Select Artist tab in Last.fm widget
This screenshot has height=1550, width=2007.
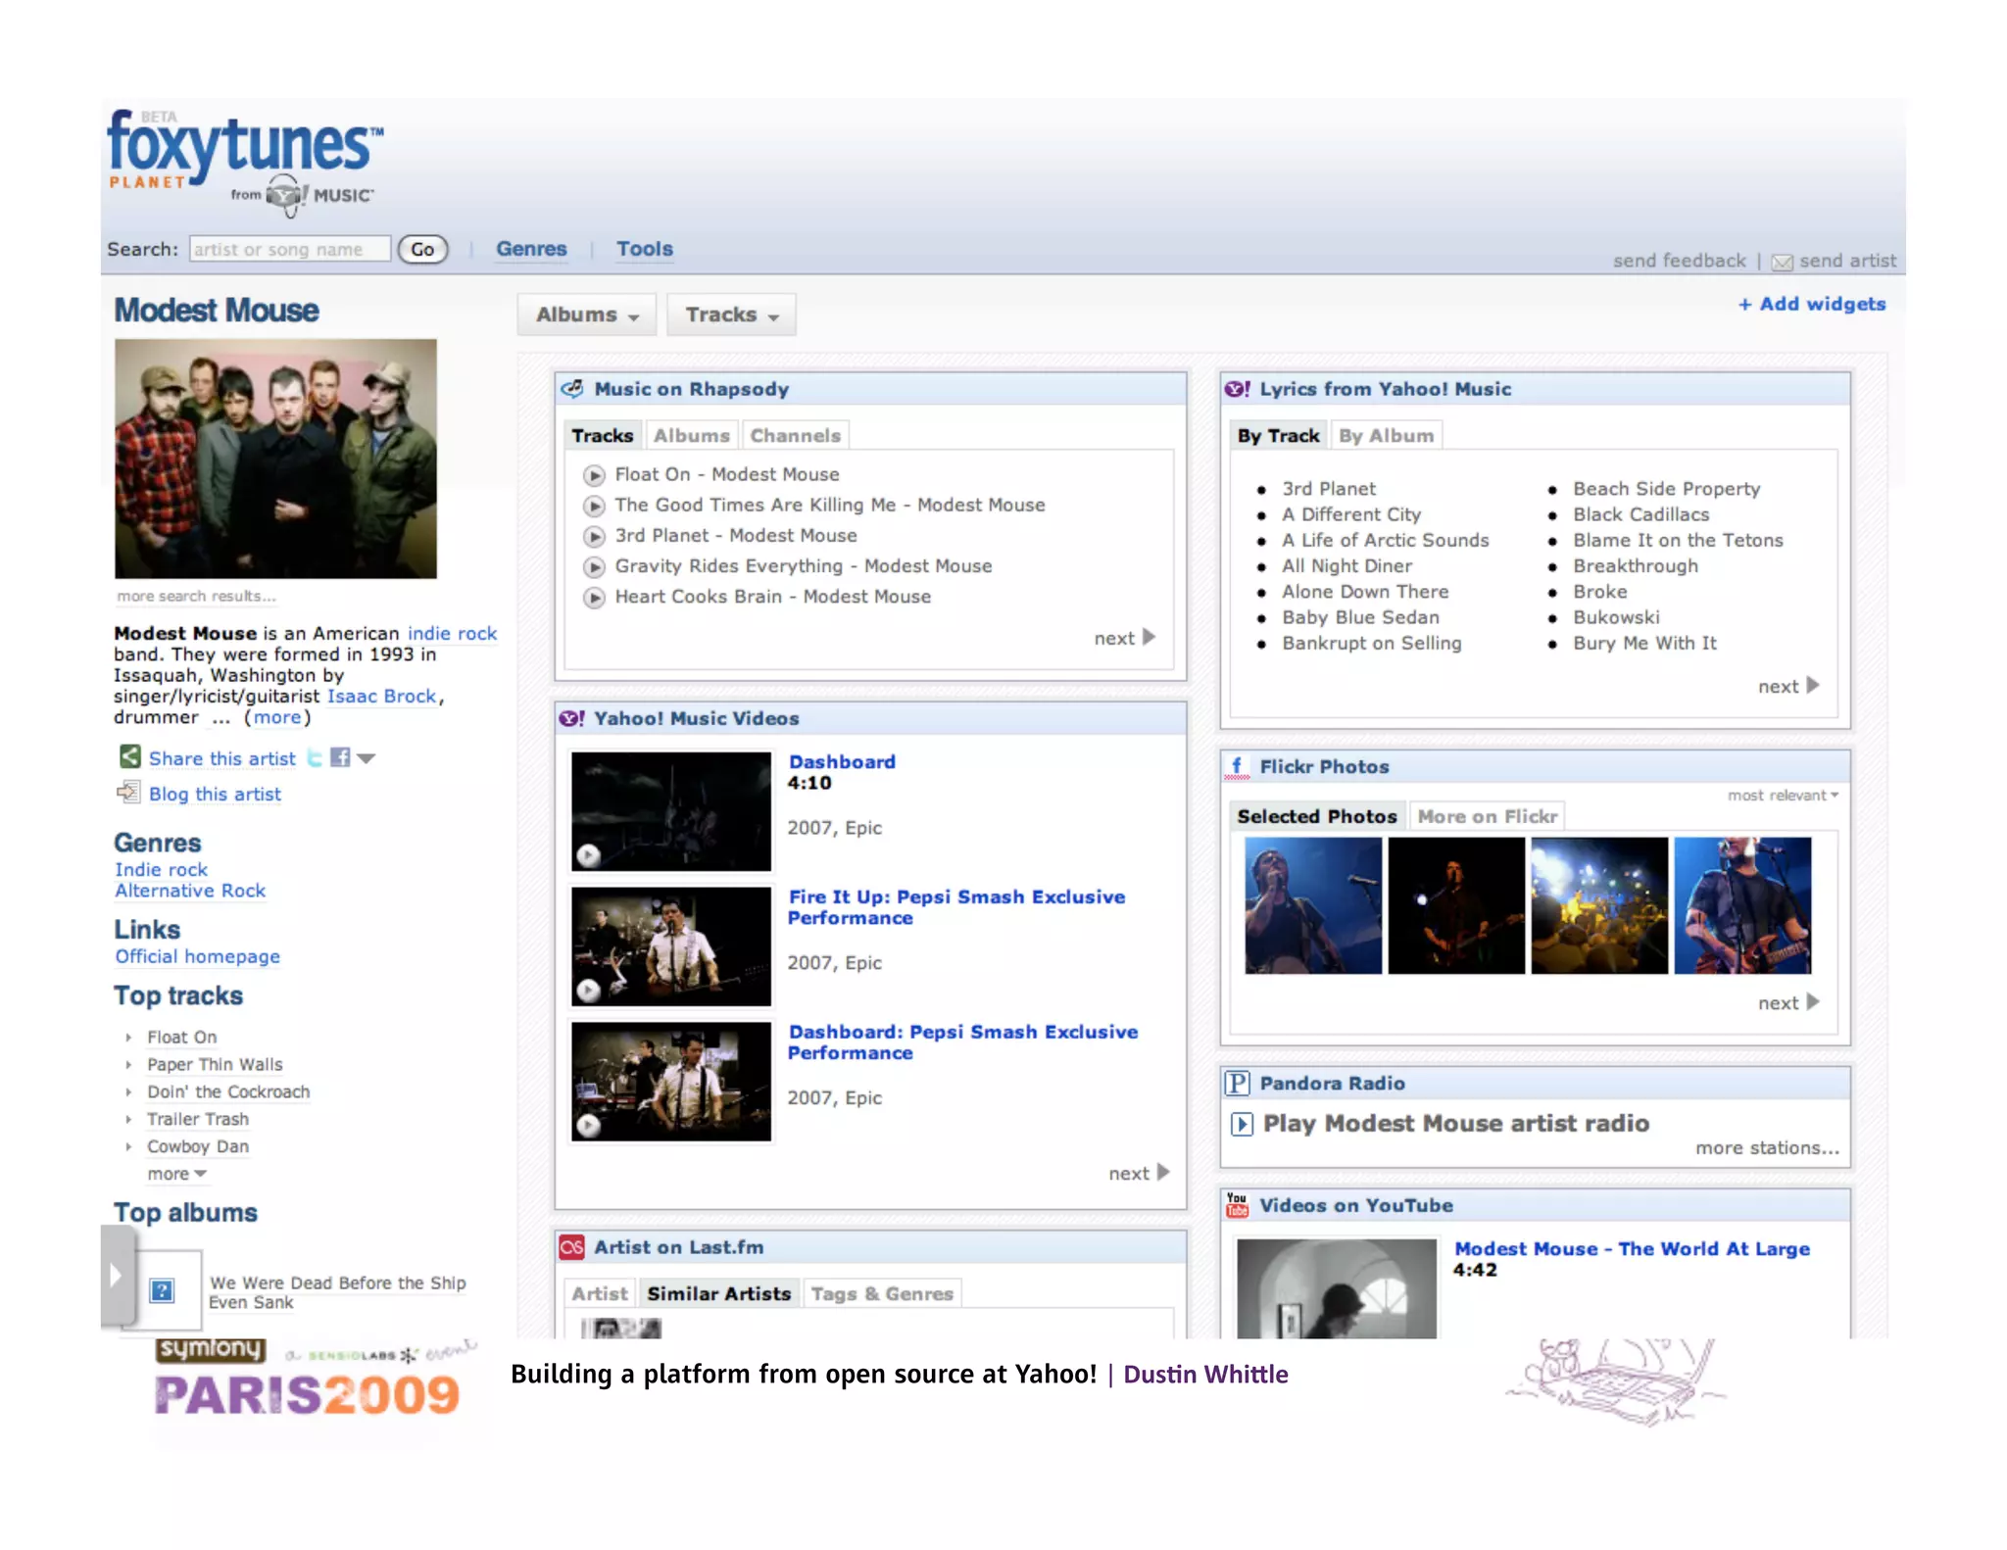coord(600,1293)
